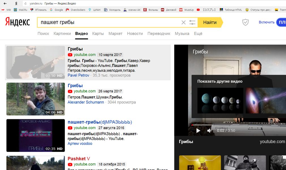Click the first result title 'Грибы' (10 марта 2017)
Screen dimensions: 286x170
75,49
